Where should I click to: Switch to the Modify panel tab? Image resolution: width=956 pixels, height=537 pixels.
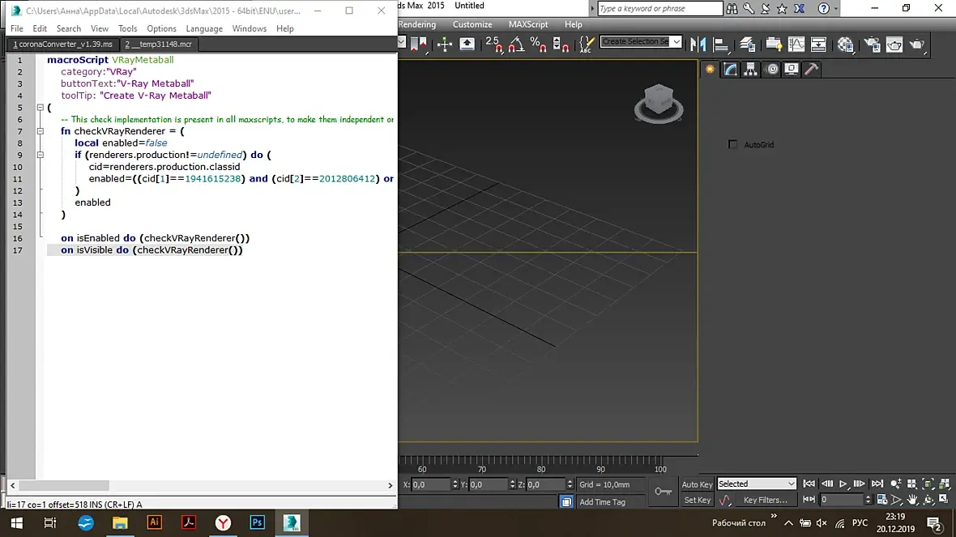731,70
